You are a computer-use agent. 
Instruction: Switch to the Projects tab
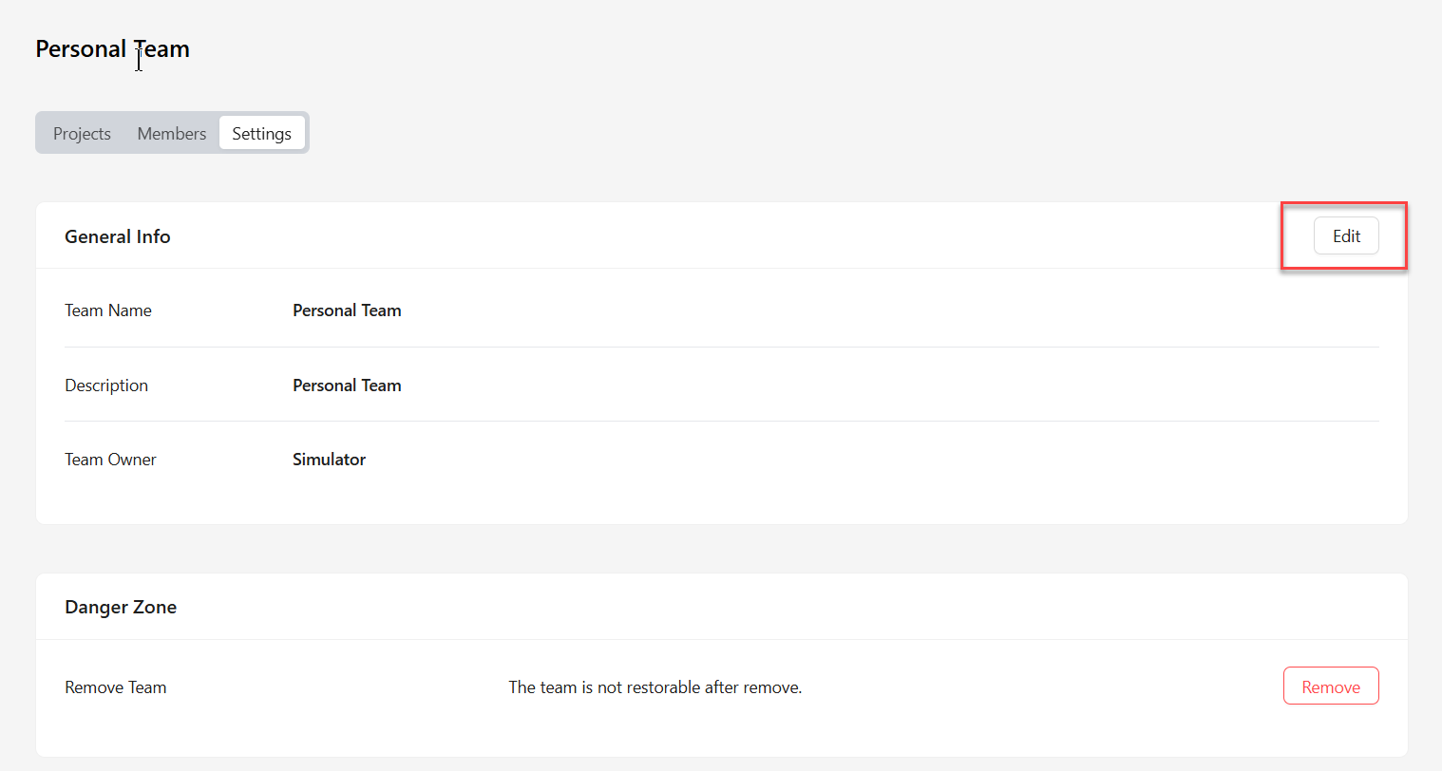[82, 133]
